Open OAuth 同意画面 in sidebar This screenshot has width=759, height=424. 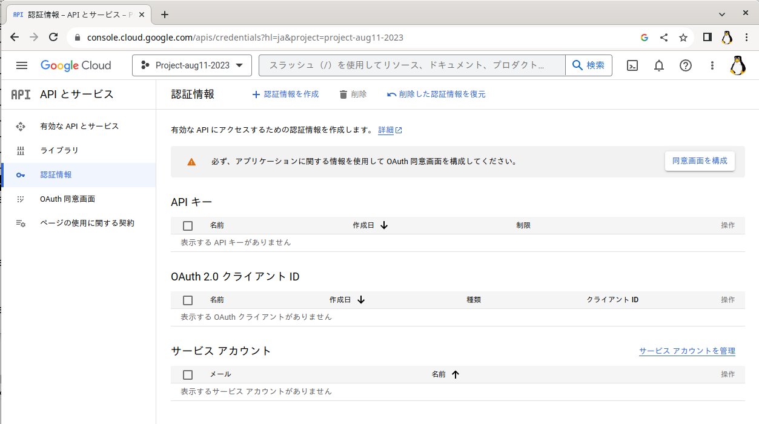point(78,199)
